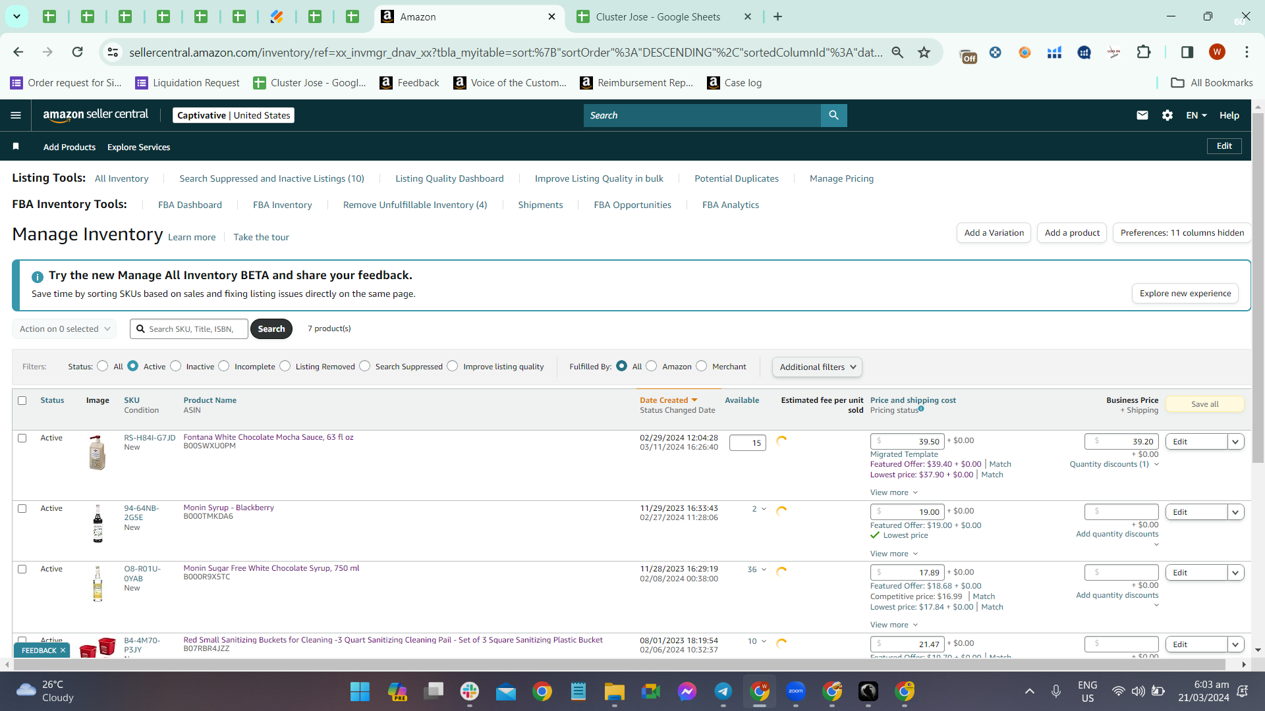The height and width of the screenshot is (711, 1265).
Task: Close the Feedback badge
Action: coord(63,650)
